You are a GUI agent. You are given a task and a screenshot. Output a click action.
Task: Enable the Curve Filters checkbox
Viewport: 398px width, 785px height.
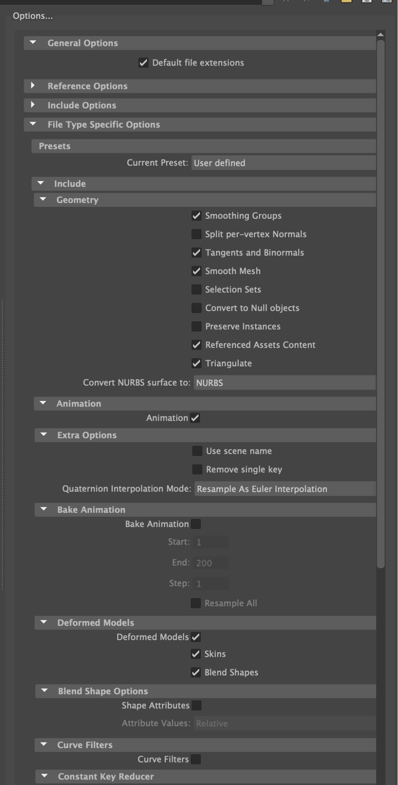pyautogui.click(x=196, y=759)
